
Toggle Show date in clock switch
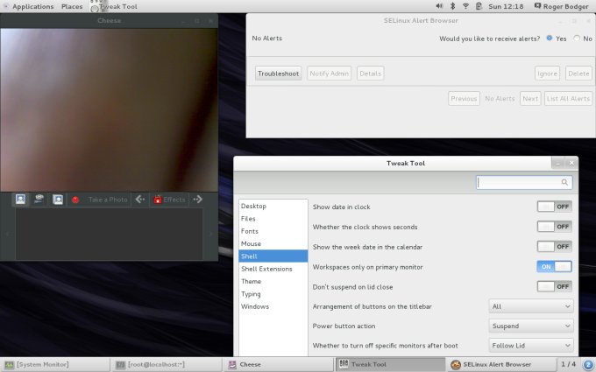pyautogui.click(x=554, y=207)
